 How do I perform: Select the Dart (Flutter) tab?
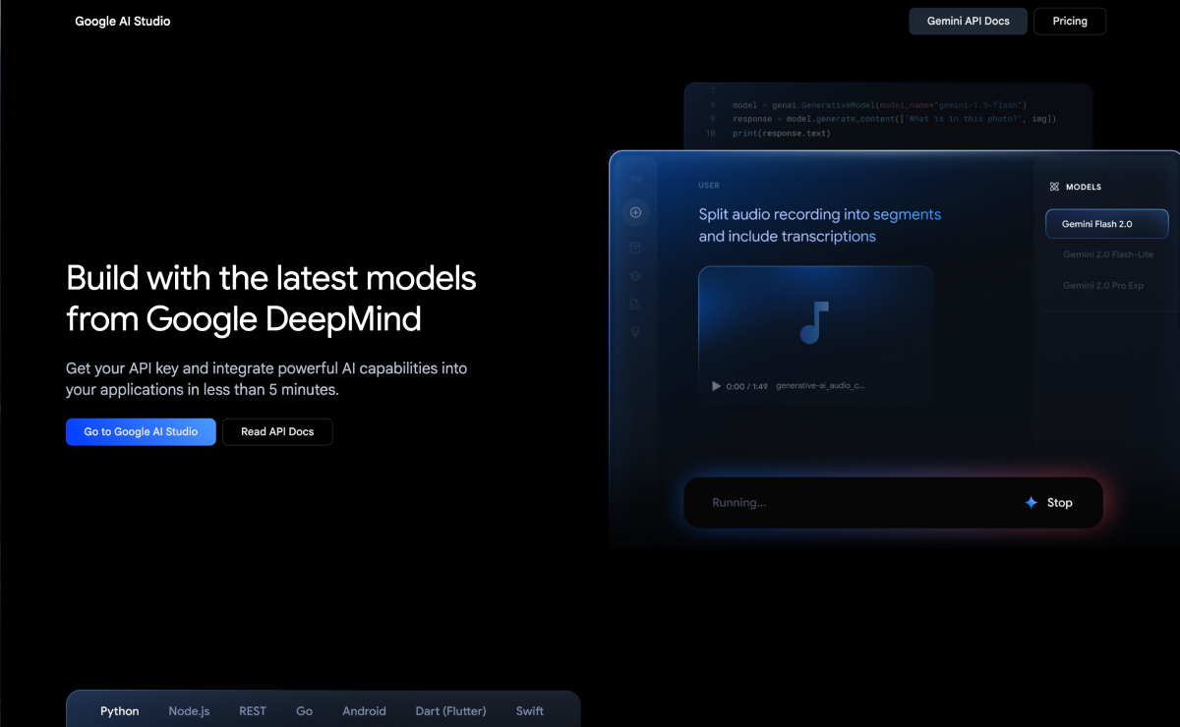pyautogui.click(x=450, y=711)
